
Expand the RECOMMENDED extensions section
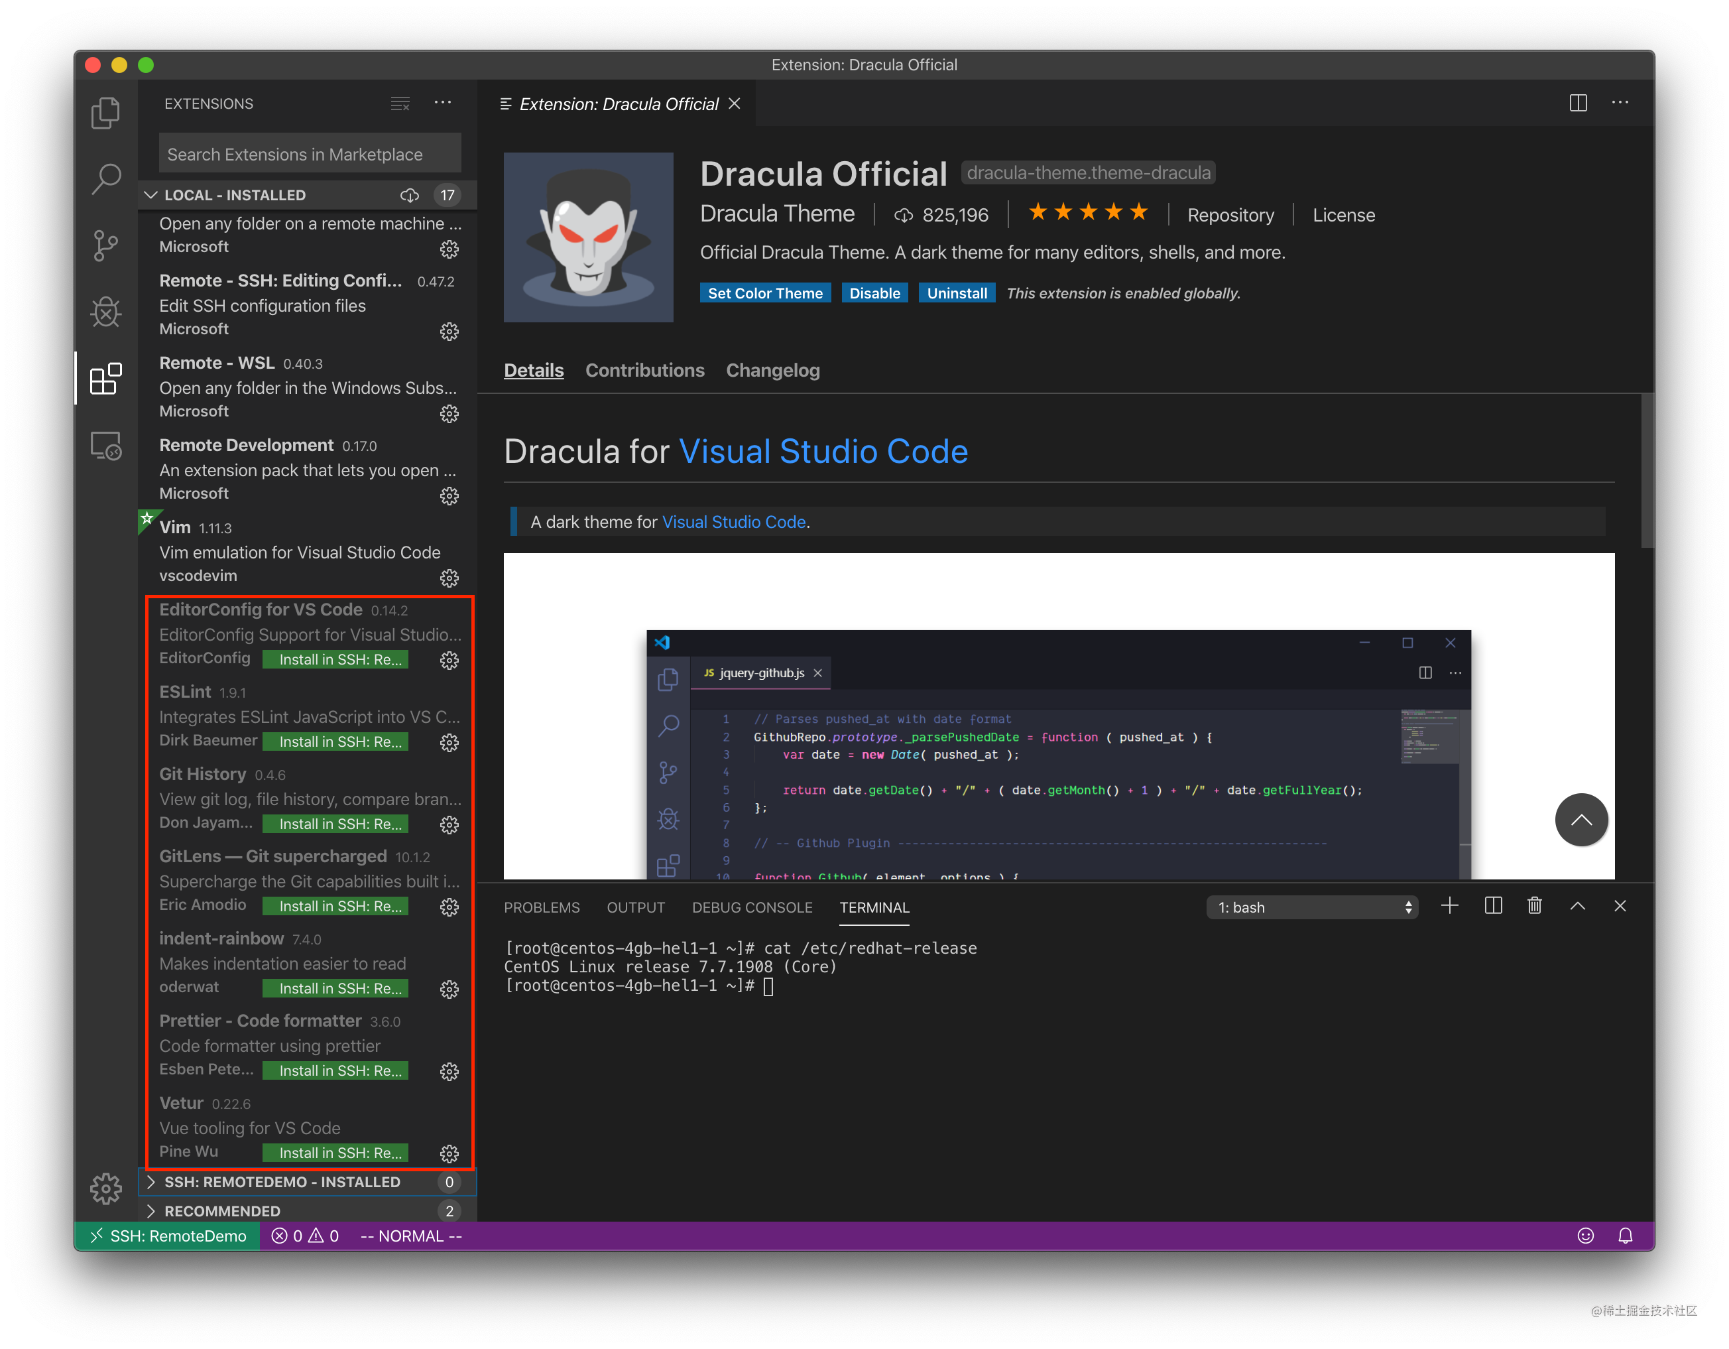pos(223,1210)
